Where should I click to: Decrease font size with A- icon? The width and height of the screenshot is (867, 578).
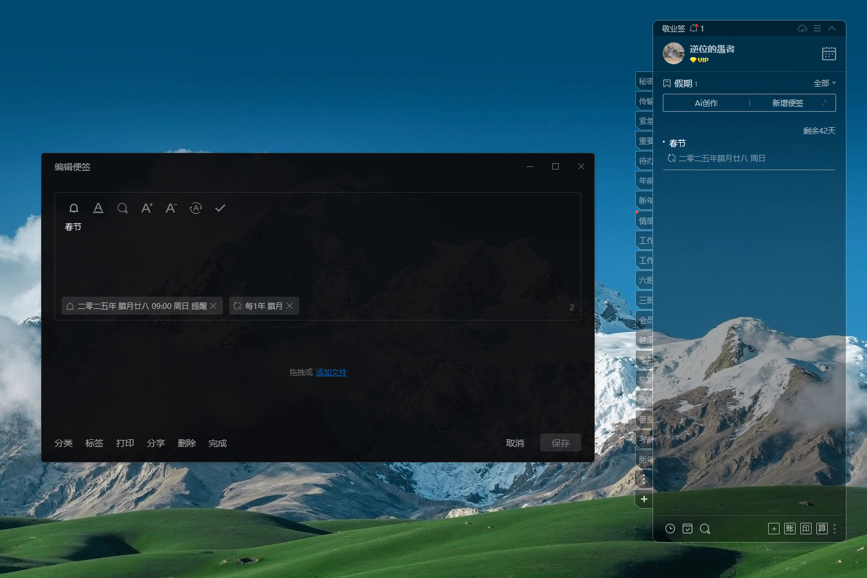tap(171, 208)
